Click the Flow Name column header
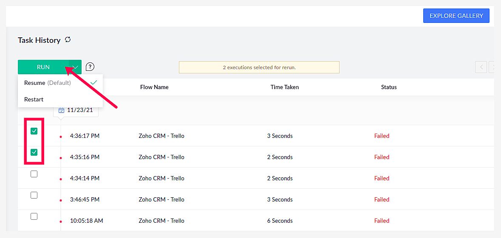 tap(154, 87)
